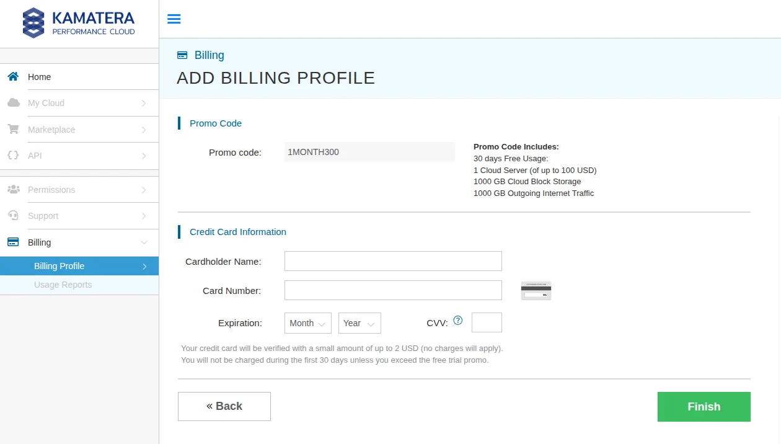Click "1000 GB Outgoing Internet Traffic" text
This screenshot has height=444, width=781.
pyautogui.click(x=534, y=193)
